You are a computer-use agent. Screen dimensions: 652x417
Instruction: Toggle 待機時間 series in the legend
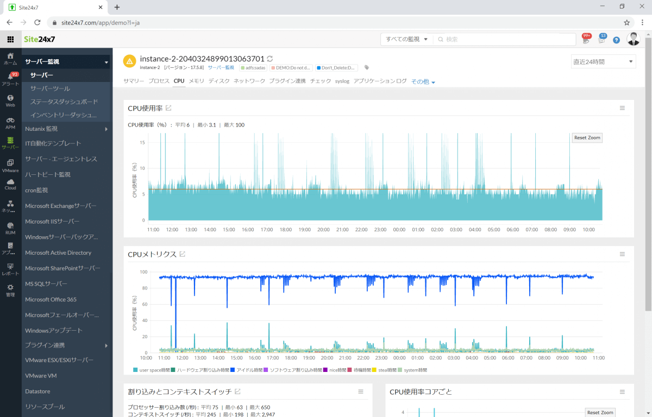tap(359, 370)
